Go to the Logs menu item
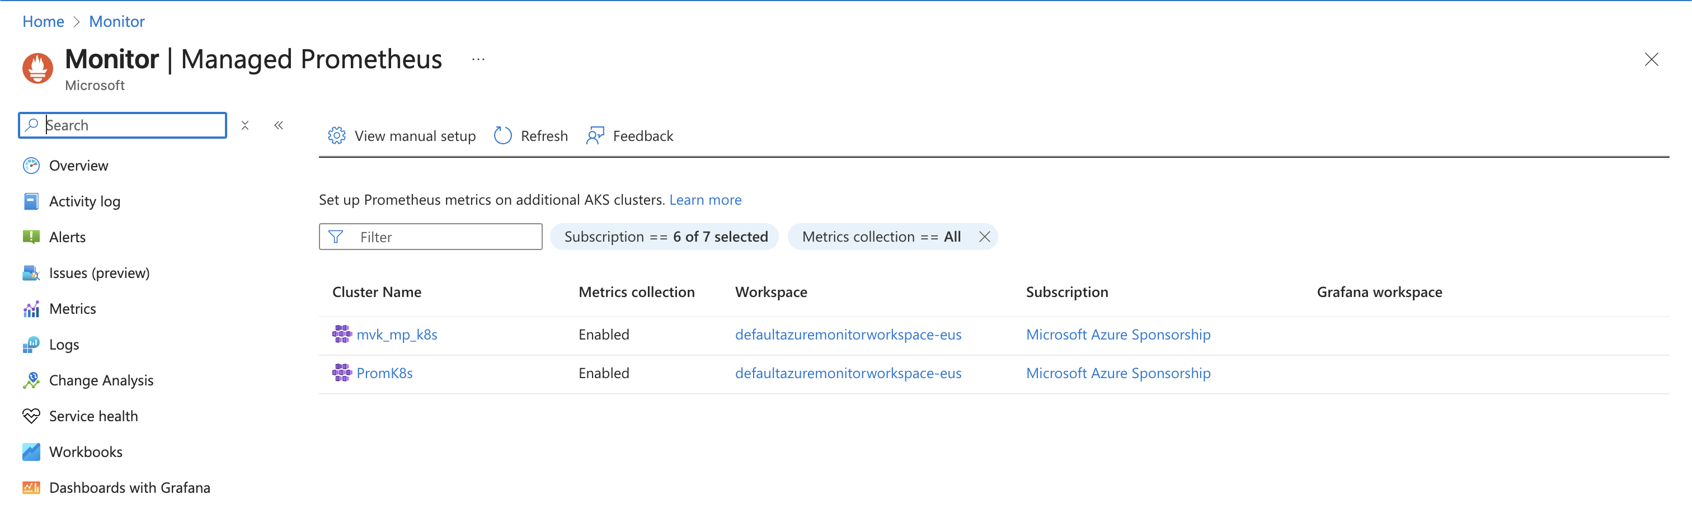Screen dimensions: 1692x509 pos(64,345)
